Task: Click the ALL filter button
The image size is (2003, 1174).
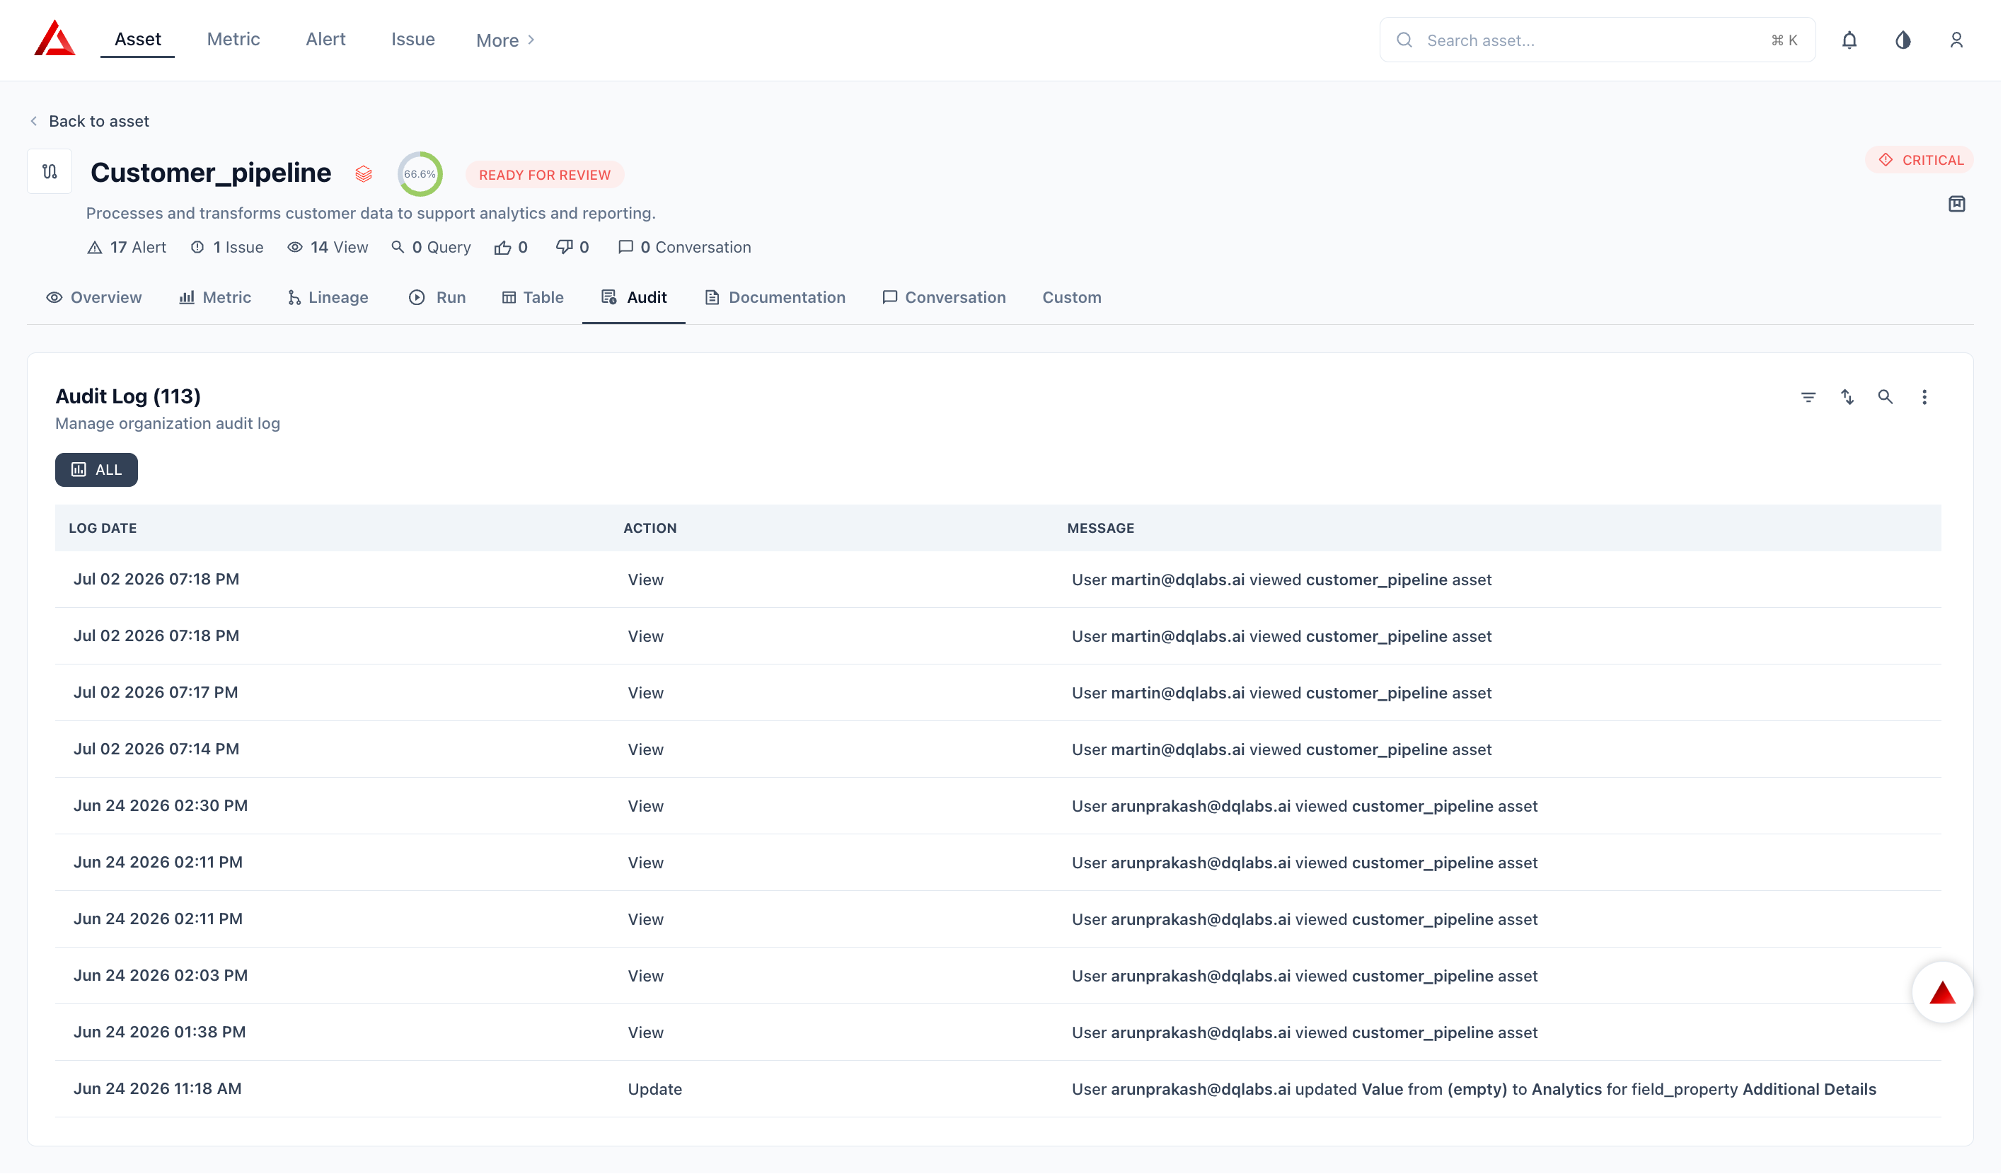Action: 97,471
